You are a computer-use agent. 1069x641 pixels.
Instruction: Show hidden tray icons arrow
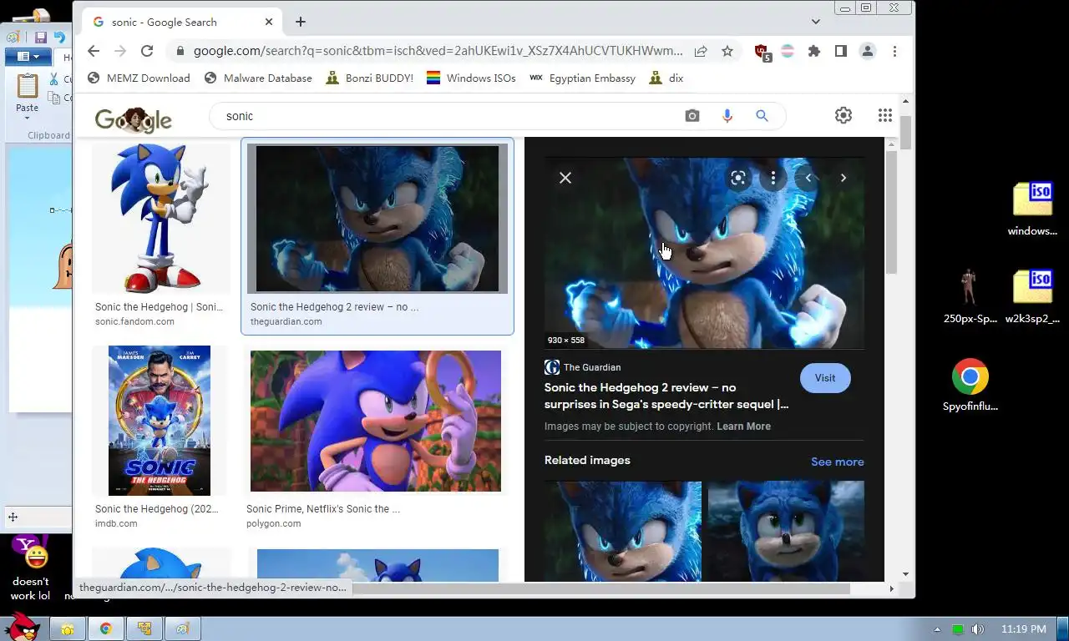tap(937, 629)
